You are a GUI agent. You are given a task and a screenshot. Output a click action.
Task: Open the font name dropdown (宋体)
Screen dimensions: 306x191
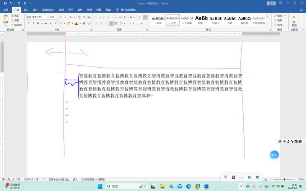(47, 17)
